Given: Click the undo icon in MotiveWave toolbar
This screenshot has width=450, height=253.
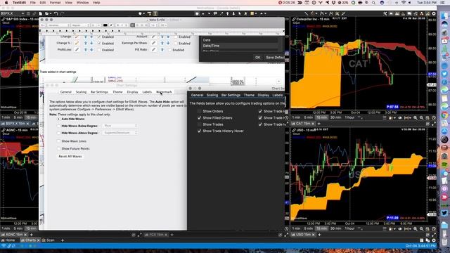Looking at the screenshot, I should 56,13.
